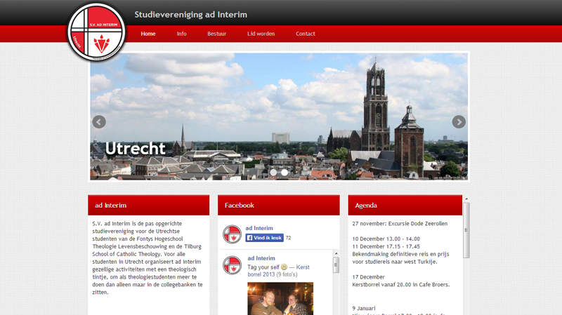Navigate to the Bestuur page
562x315 pixels.
pyautogui.click(x=216, y=34)
